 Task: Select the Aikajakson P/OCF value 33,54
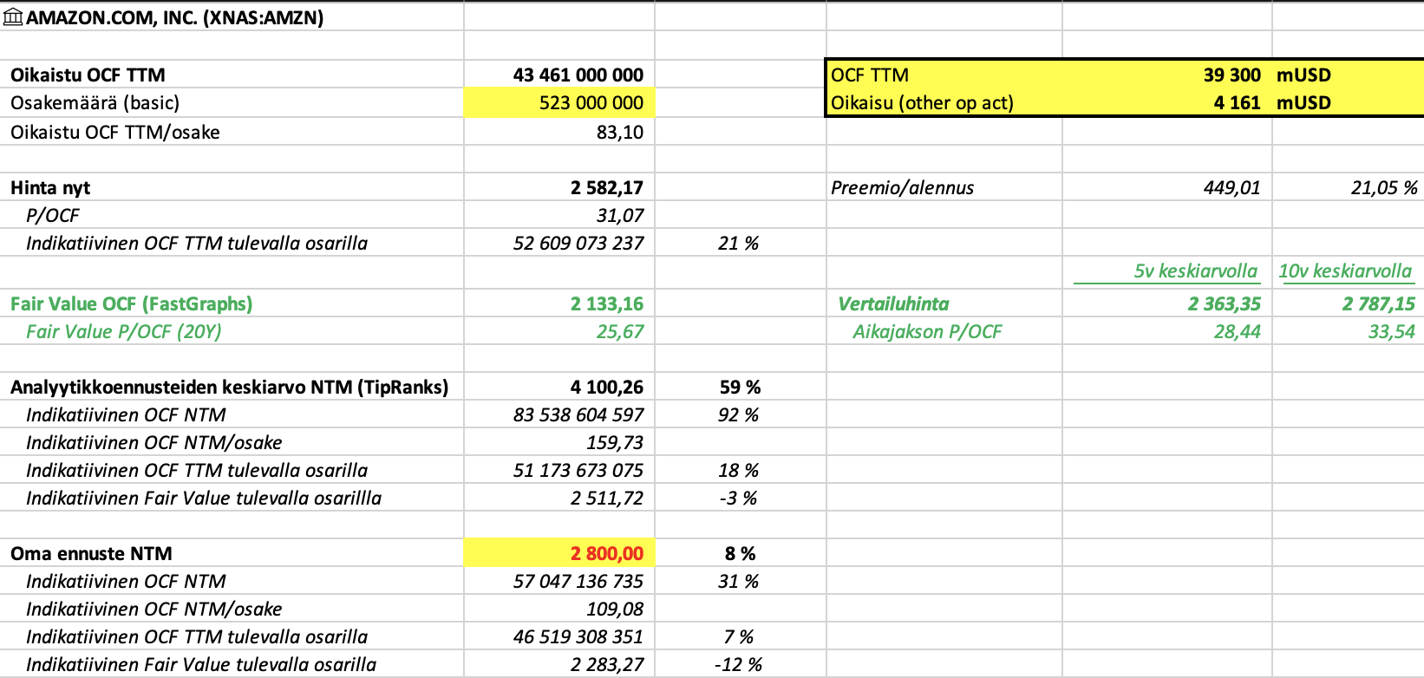(x=1391, y=332)
